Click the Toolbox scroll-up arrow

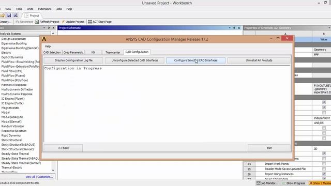click(x=53, y=33)
